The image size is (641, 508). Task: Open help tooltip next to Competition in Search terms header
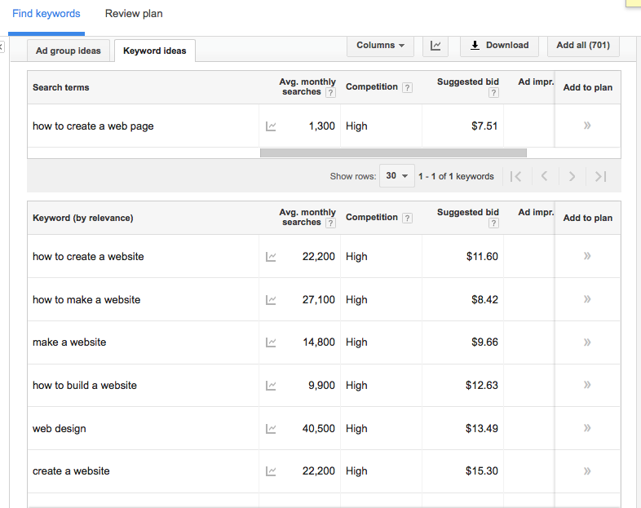pos(407,87)
